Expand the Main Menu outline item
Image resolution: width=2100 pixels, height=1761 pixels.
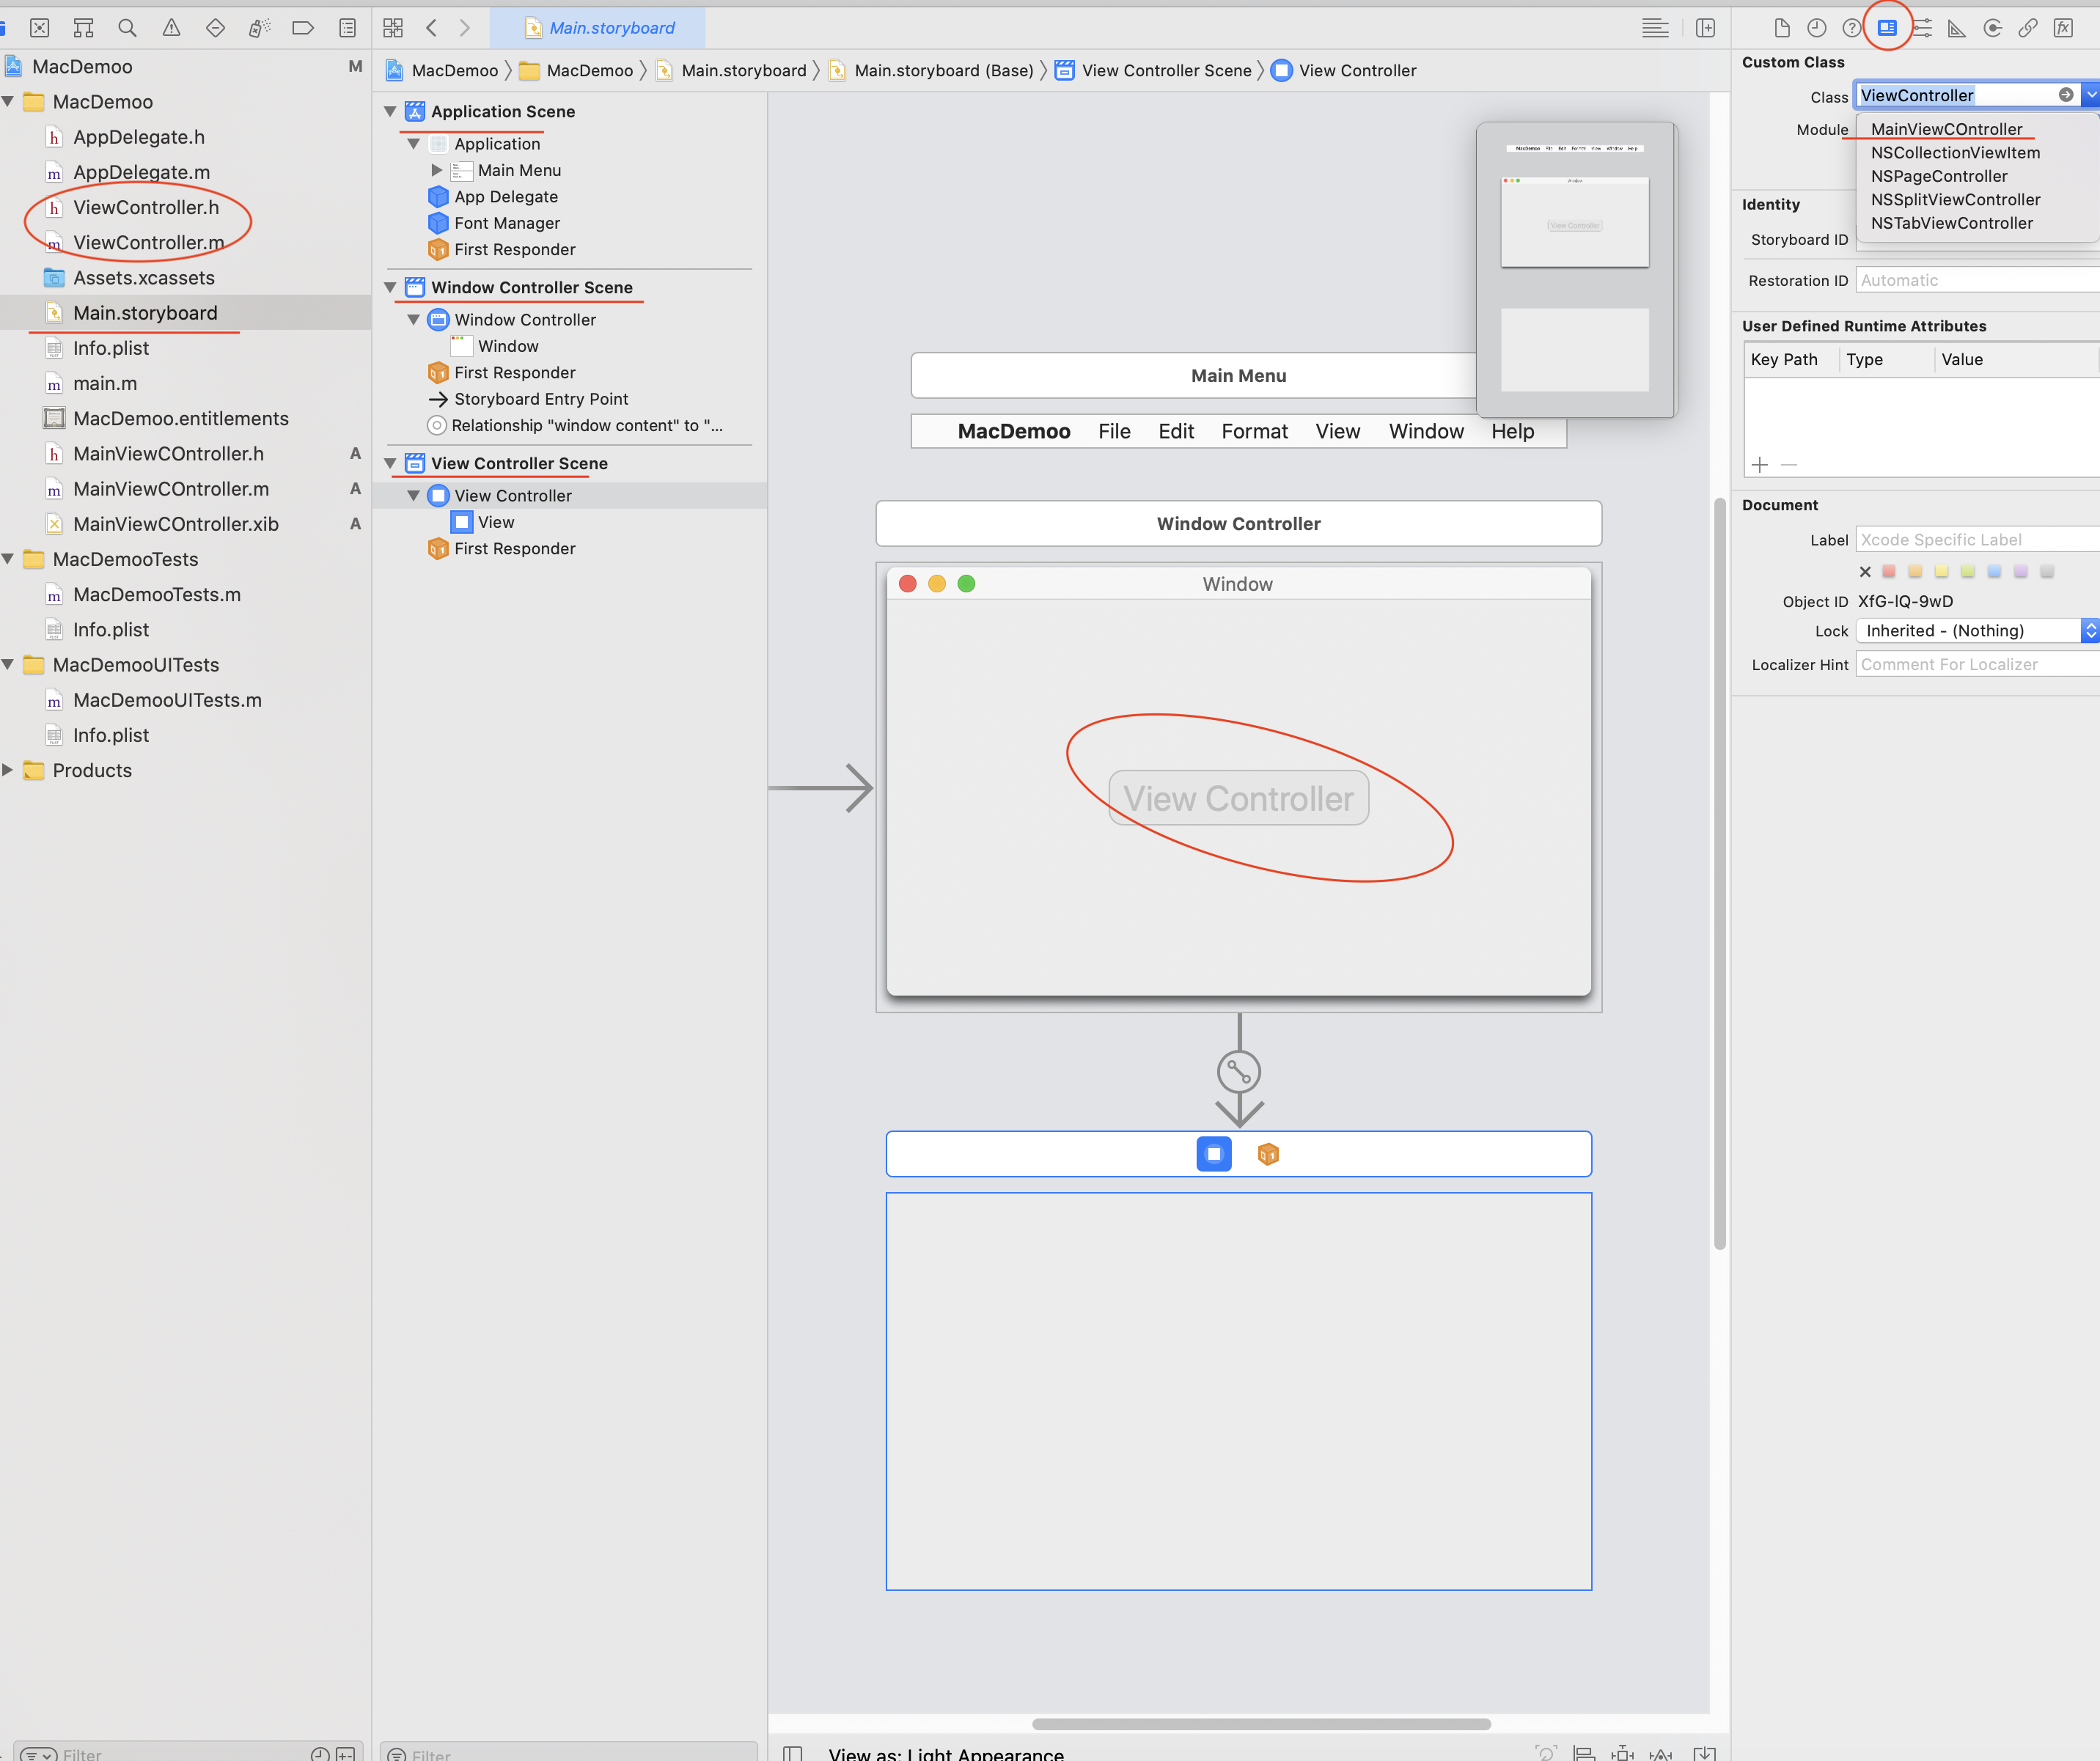coord(436,171)
